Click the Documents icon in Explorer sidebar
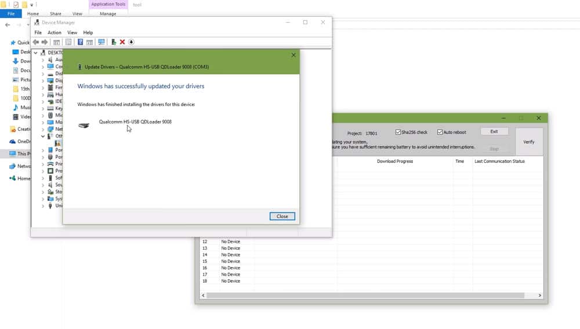 coord(16,70)
